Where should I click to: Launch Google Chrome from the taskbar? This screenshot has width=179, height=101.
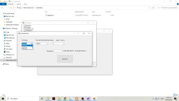click(65, 98)
